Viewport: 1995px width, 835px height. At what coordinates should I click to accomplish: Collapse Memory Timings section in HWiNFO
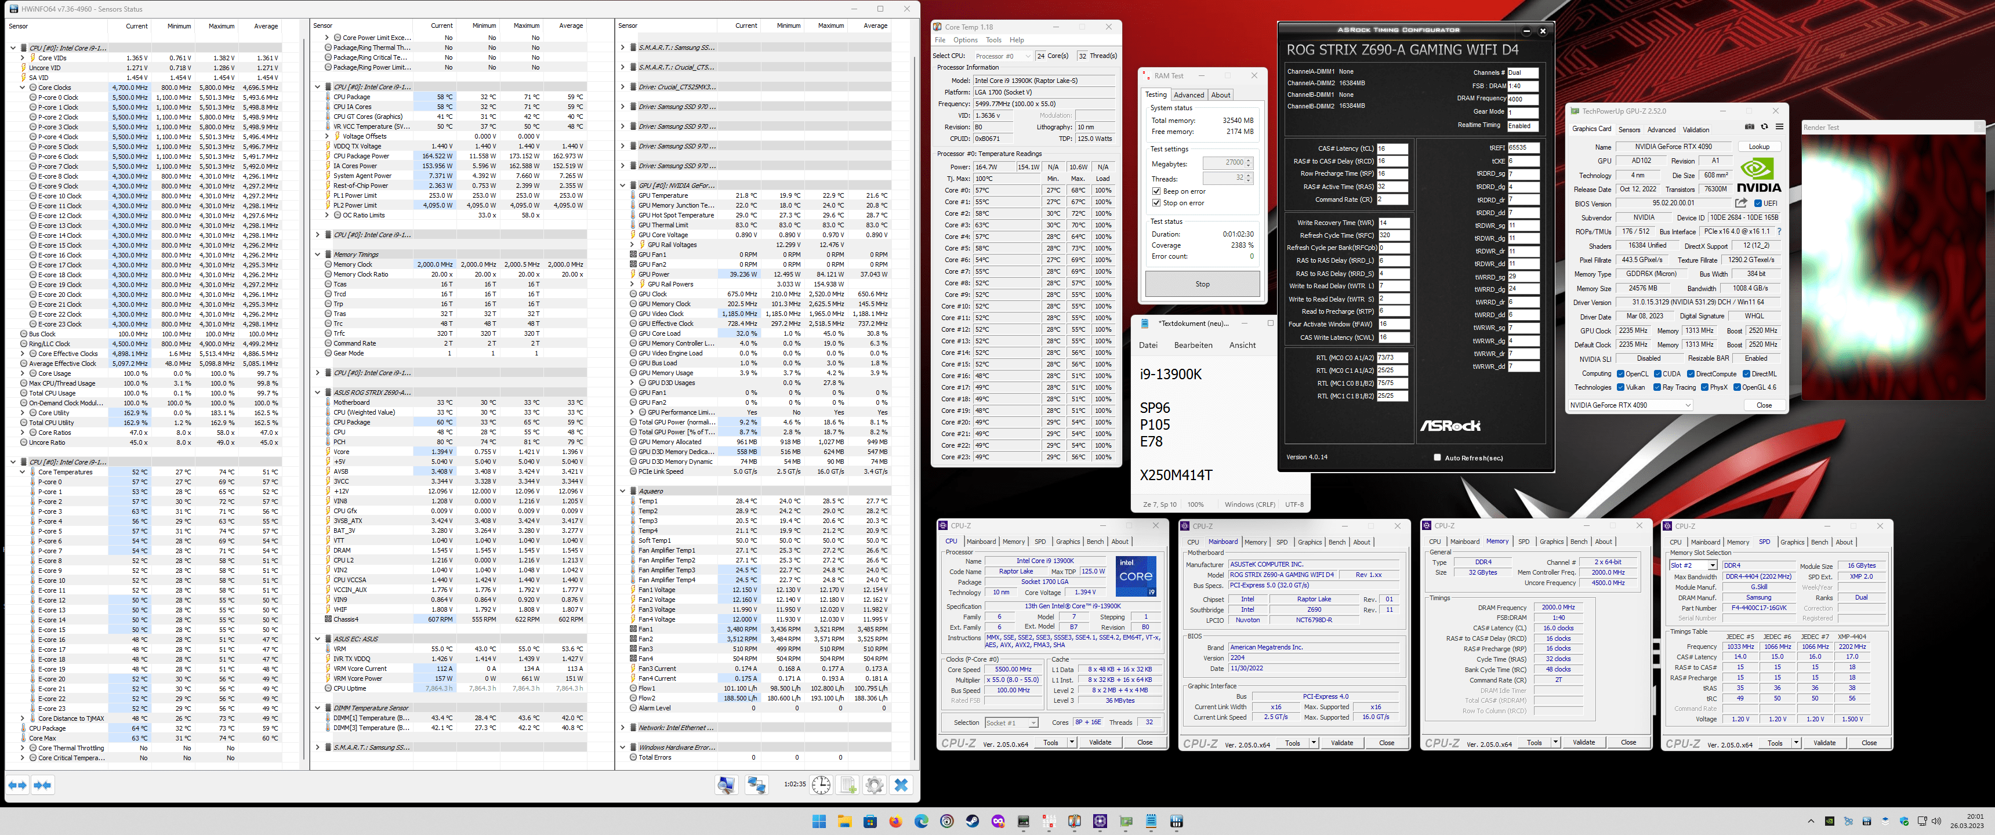pyautogui.click(x=318, y=254)
